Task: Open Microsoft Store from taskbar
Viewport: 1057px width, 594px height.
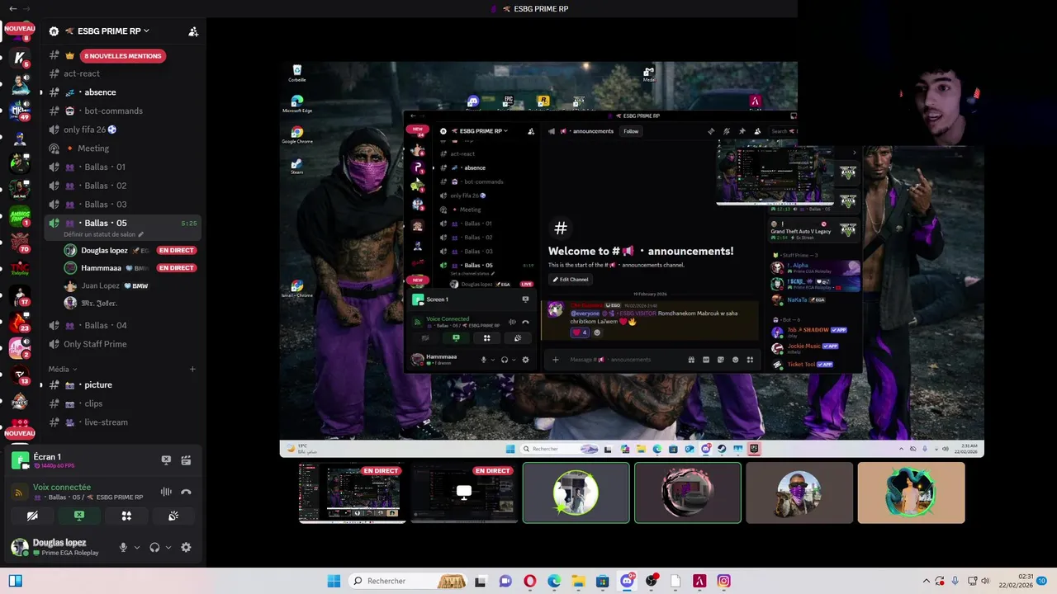Action: point(602,581)
